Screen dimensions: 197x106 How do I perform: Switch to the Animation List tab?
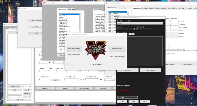point(111,8)
